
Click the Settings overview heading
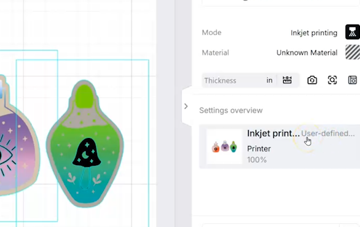point(231,110)
